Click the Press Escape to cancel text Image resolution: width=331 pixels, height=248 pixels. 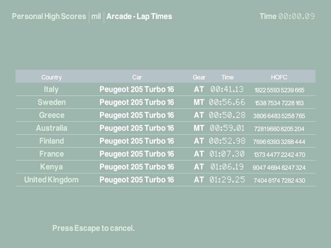click(x=93, y=228)
